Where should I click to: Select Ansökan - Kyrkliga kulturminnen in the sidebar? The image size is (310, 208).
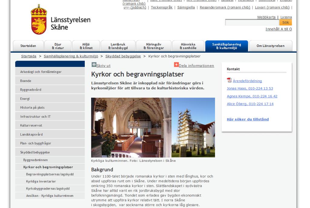click(50, 196)
